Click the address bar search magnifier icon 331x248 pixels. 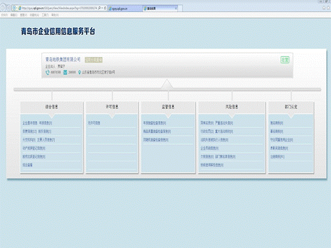(x=99, y=8)
